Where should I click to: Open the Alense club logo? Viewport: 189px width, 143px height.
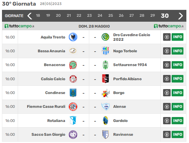pos(105,107)
